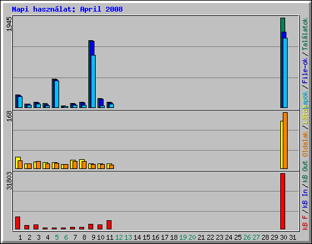Select the day 16 label on the x-axis

tap(155, 237)
